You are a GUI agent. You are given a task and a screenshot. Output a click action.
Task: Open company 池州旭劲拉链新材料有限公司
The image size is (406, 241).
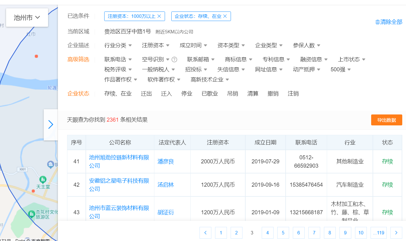119,161
